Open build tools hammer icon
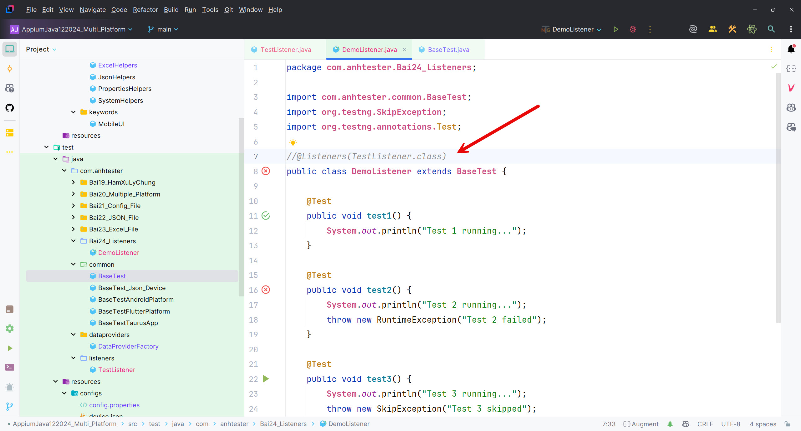Image resolution: width=801 pixels, height=431 pixels. pos(732,29)
